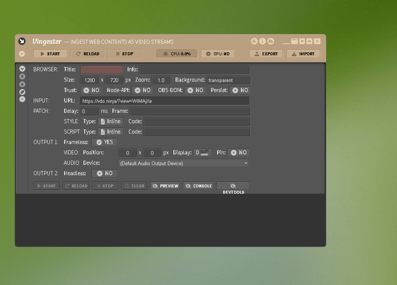Remove the browser entry with minus icon
The image size is (397, 285).
click(22, 99)
